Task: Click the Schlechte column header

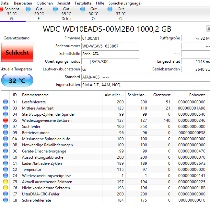Action: (137, 95)
